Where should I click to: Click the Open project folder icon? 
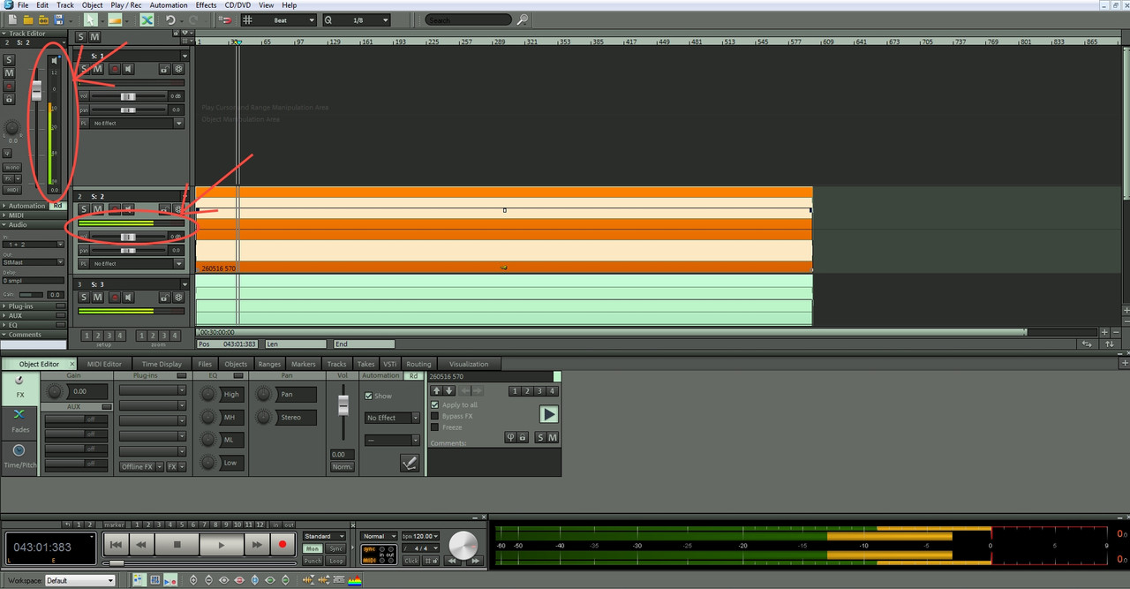[x=27, y=19]
